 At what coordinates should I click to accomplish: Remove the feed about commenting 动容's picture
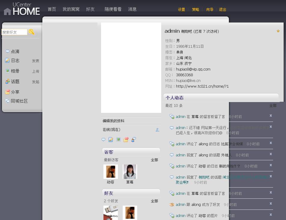pyautogui.click(x=271, y=215)
